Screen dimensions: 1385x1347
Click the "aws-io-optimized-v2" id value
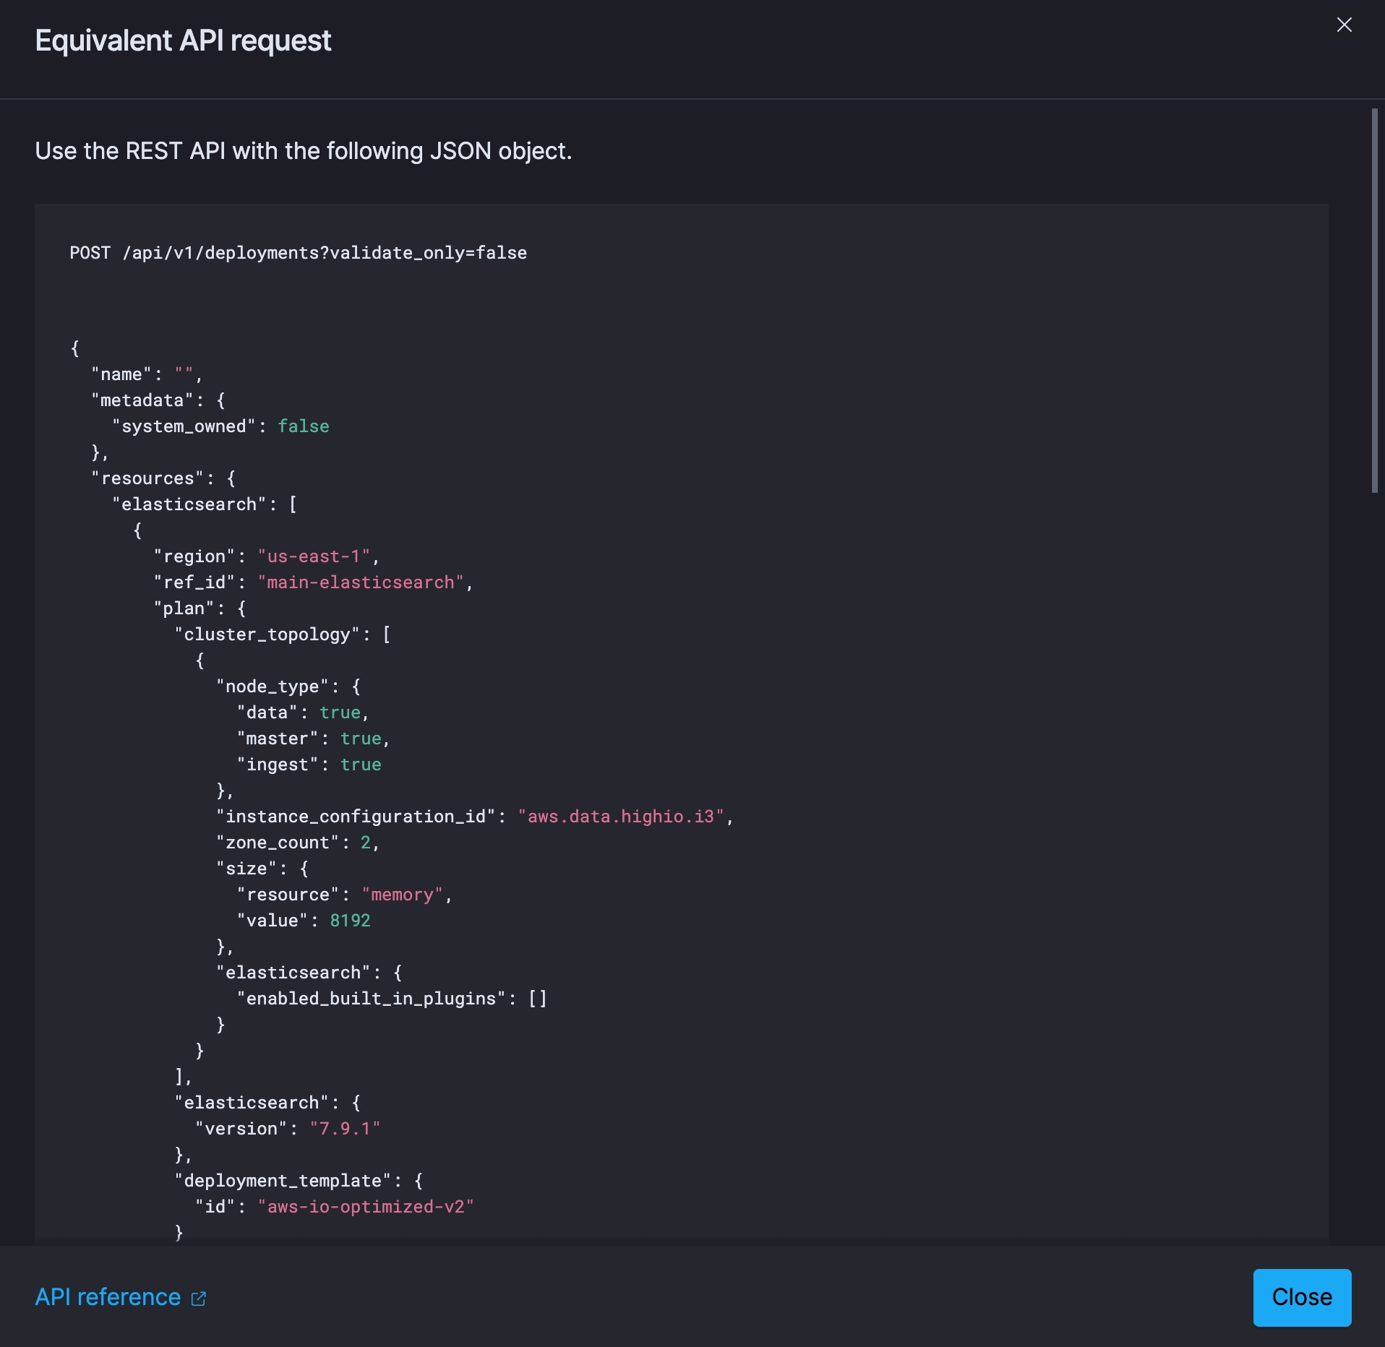coord(366,1207)
